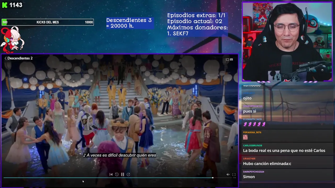335x188 pixels.
Task: Click username URIAS7405 in chat
Action: (249, 158)
